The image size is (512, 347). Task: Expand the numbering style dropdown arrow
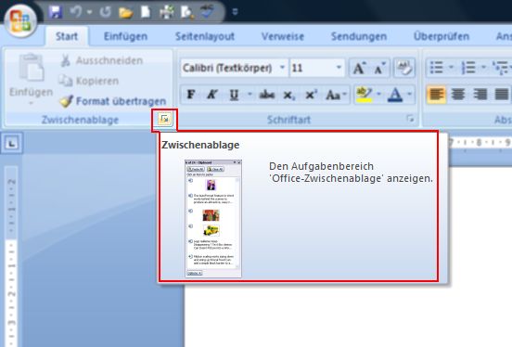coord(484,69)
